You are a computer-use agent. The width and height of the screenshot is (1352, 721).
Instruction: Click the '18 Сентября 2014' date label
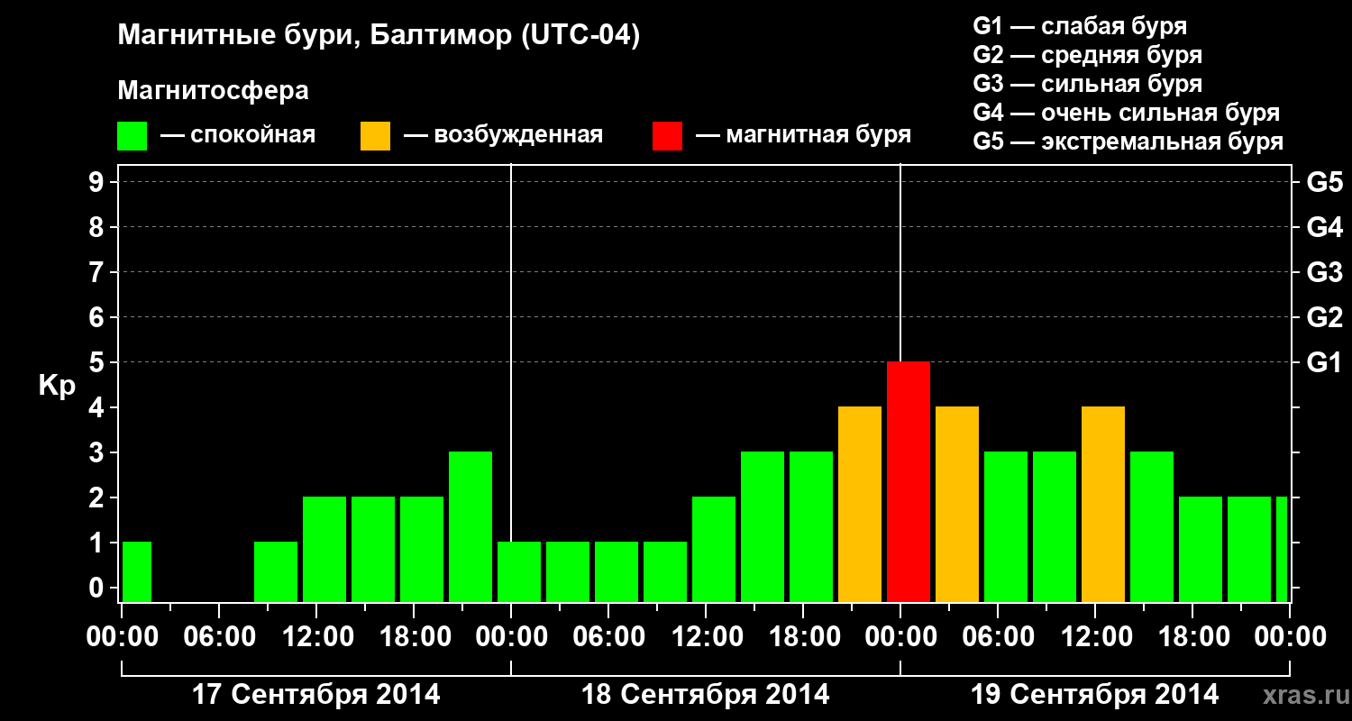(706, 695)
